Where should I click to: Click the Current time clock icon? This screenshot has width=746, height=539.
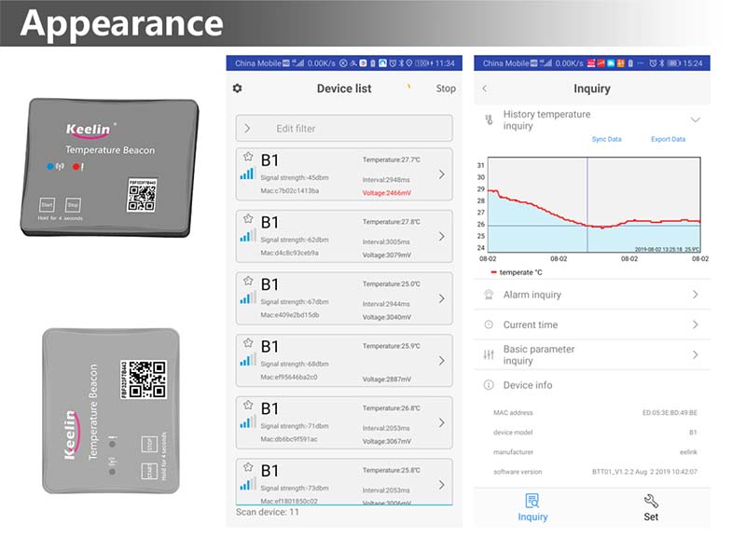click(489, 325)
